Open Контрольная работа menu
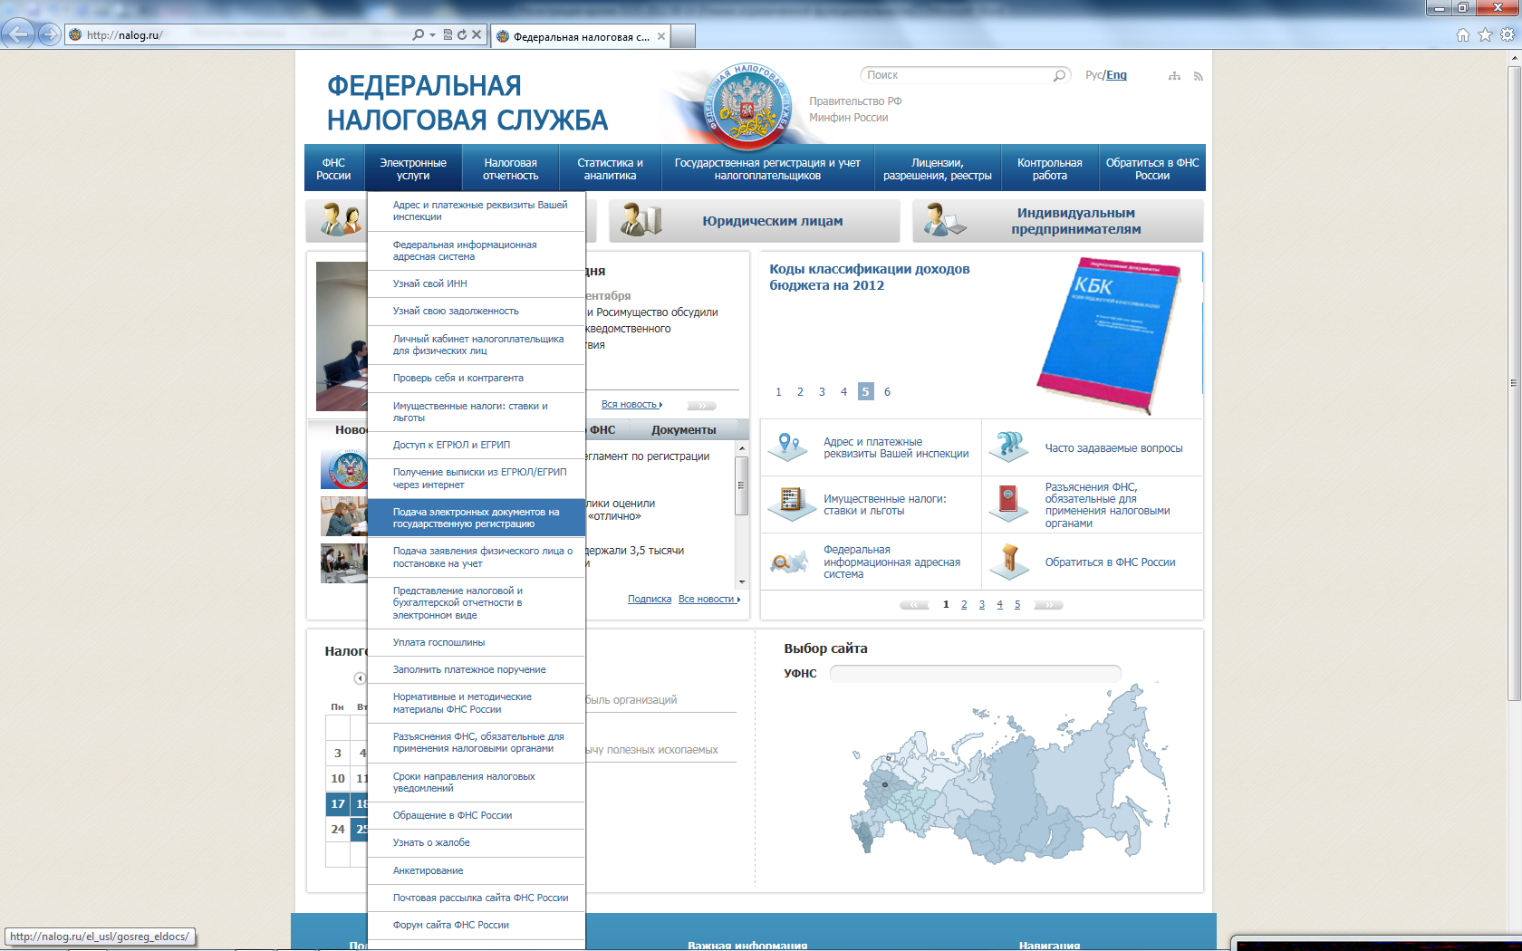This screenshot has height=951, width=1522. tap(1049, 168)
